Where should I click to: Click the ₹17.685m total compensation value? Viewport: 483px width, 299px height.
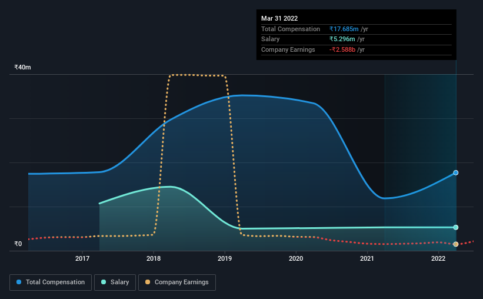pos(344,29)
